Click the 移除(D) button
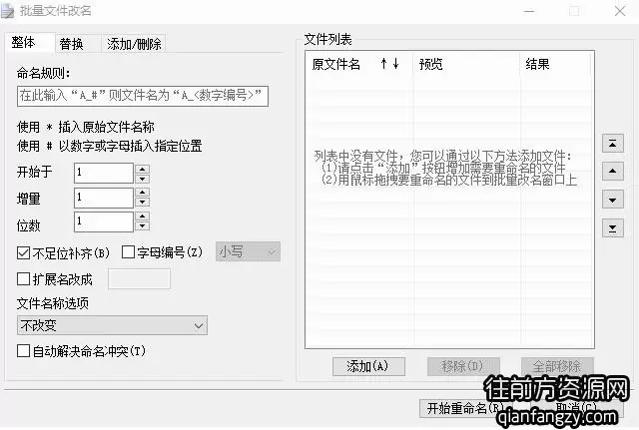Image resolution: width=639 pixels, height=430 pixels. pos(463,366)
